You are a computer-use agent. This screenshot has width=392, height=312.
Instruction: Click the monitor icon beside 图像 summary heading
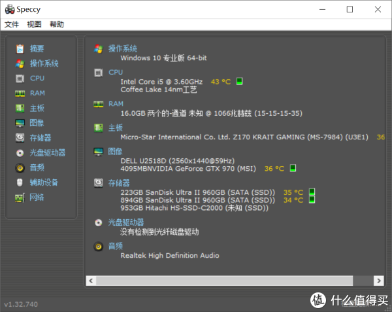pyautogui.click(x=98, y=152)
